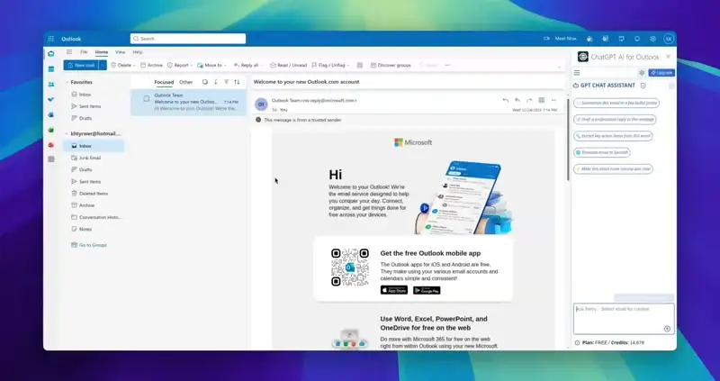Open the View ribbon tab
Viewport: 720px width, 381px height.
click(120, 52)
